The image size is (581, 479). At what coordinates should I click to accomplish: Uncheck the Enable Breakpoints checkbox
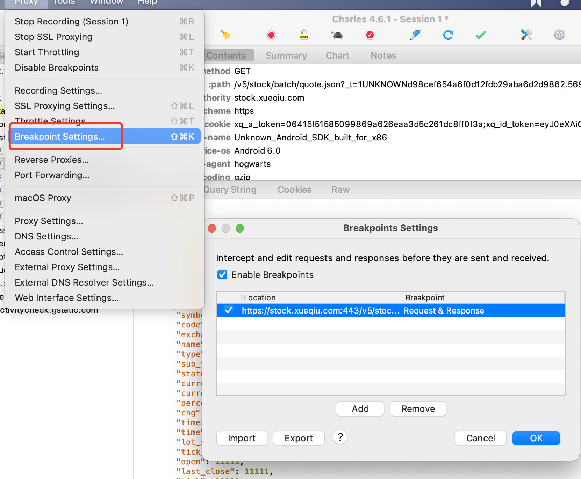pos(222,275)
